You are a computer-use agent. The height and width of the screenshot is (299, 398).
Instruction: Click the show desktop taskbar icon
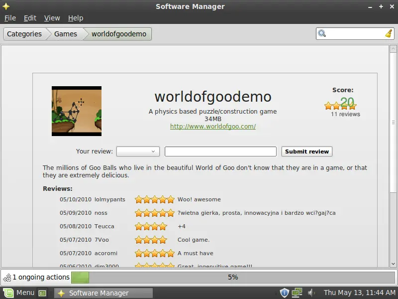pos(42,293)
